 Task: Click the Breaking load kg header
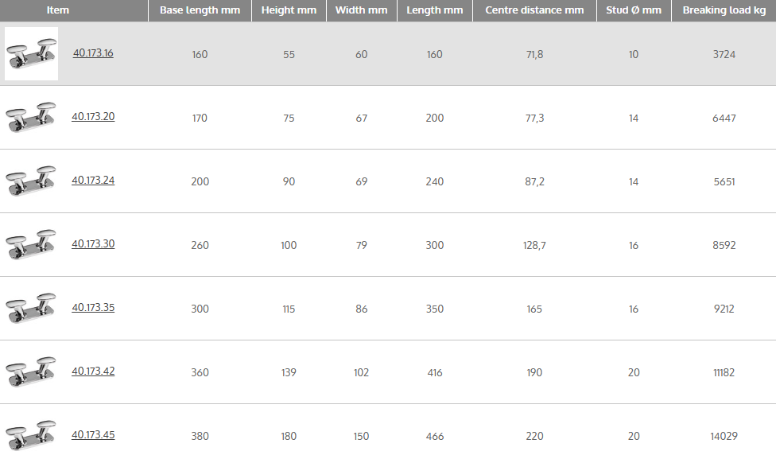pos(724,10)
